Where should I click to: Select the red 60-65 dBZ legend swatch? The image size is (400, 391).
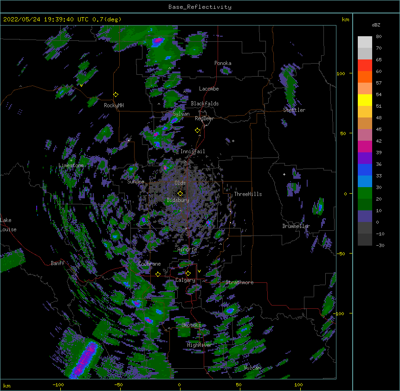pyautogui.click(x=365, y=65)
